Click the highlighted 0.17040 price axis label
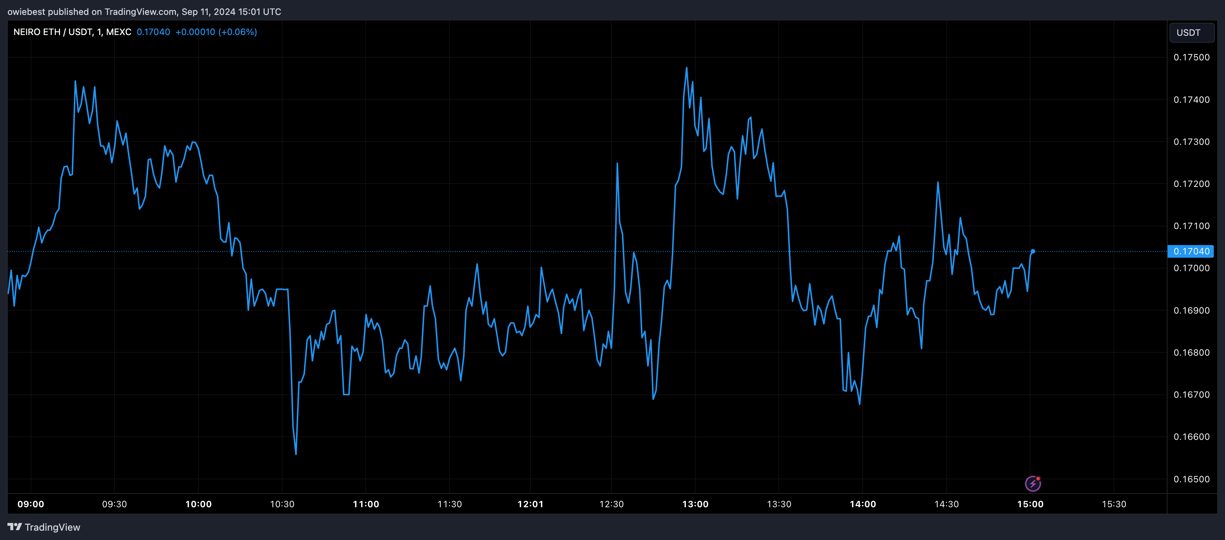 pos(1191,251)
